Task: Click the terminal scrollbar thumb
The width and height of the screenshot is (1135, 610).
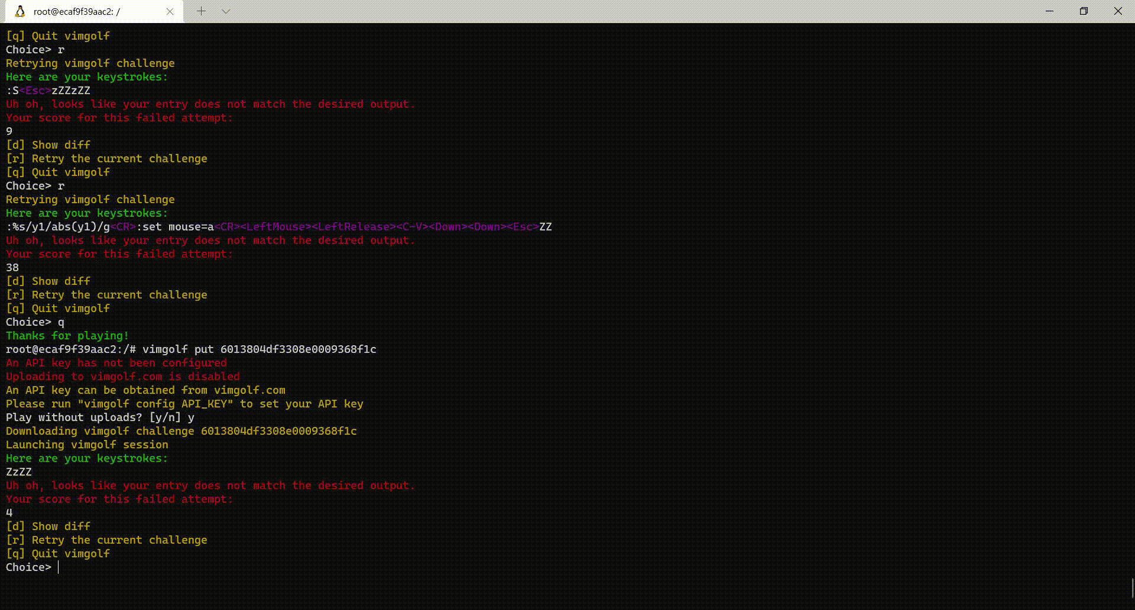Action: tap(1133, 589)
